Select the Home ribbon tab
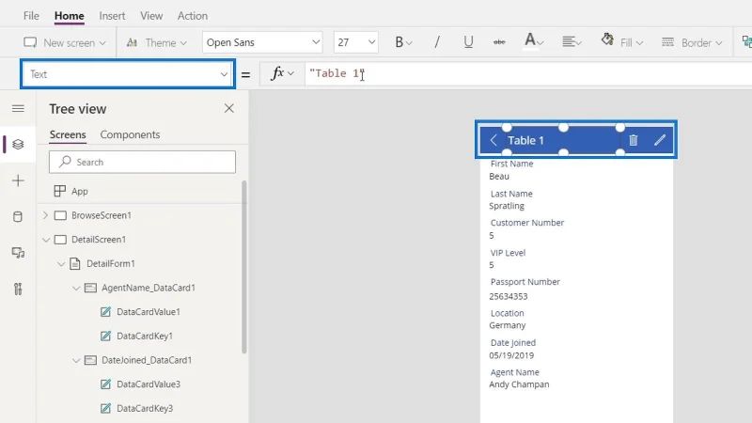752x423 pixels. pos(69,16)
